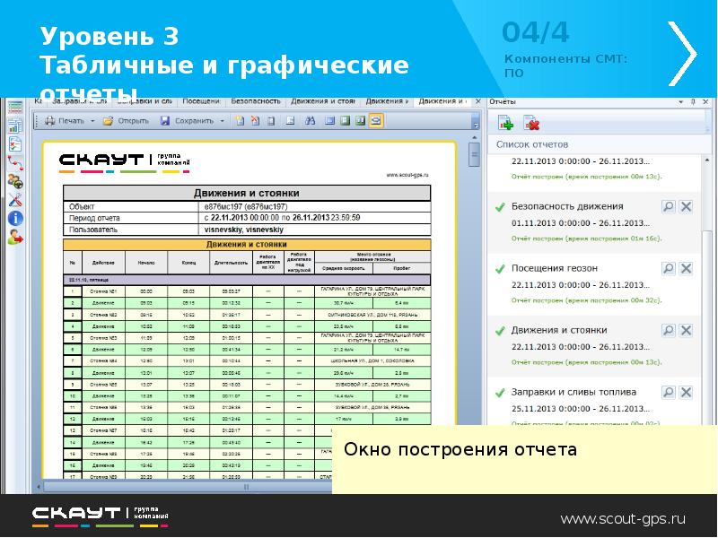This screenshot has height=538, width=718.
Task: Expand the Сохранить dropdown arrow
Action: click(x=222, y=120)
